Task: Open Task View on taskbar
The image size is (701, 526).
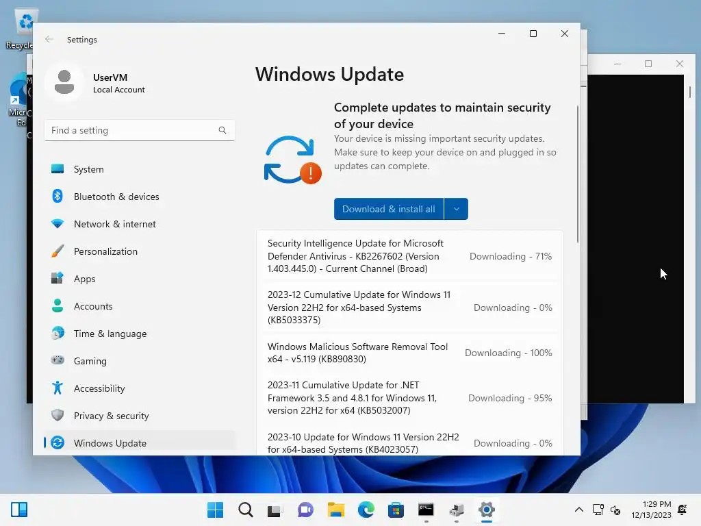Action: 275,510
